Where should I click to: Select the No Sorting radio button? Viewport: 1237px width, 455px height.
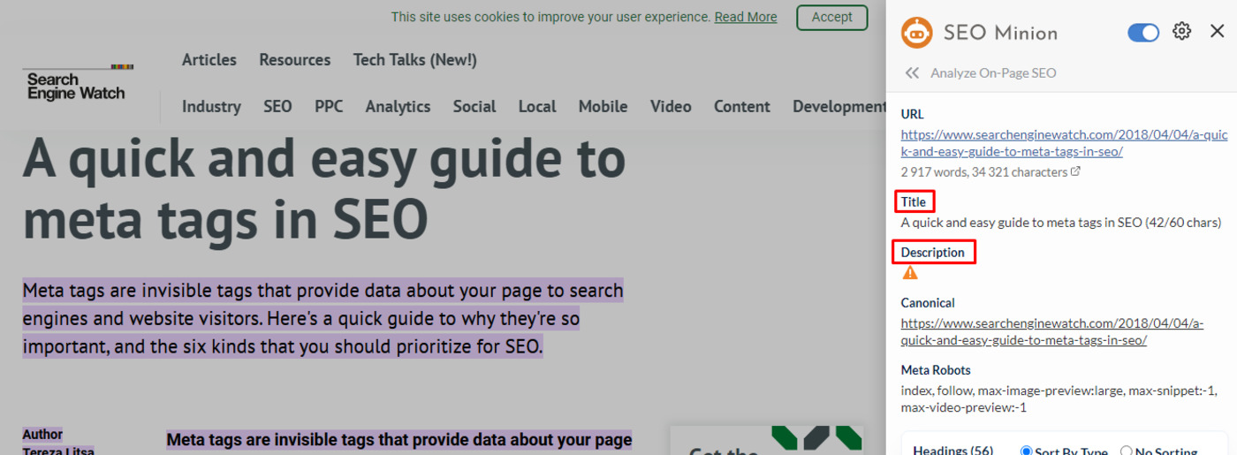[1126, 451]
